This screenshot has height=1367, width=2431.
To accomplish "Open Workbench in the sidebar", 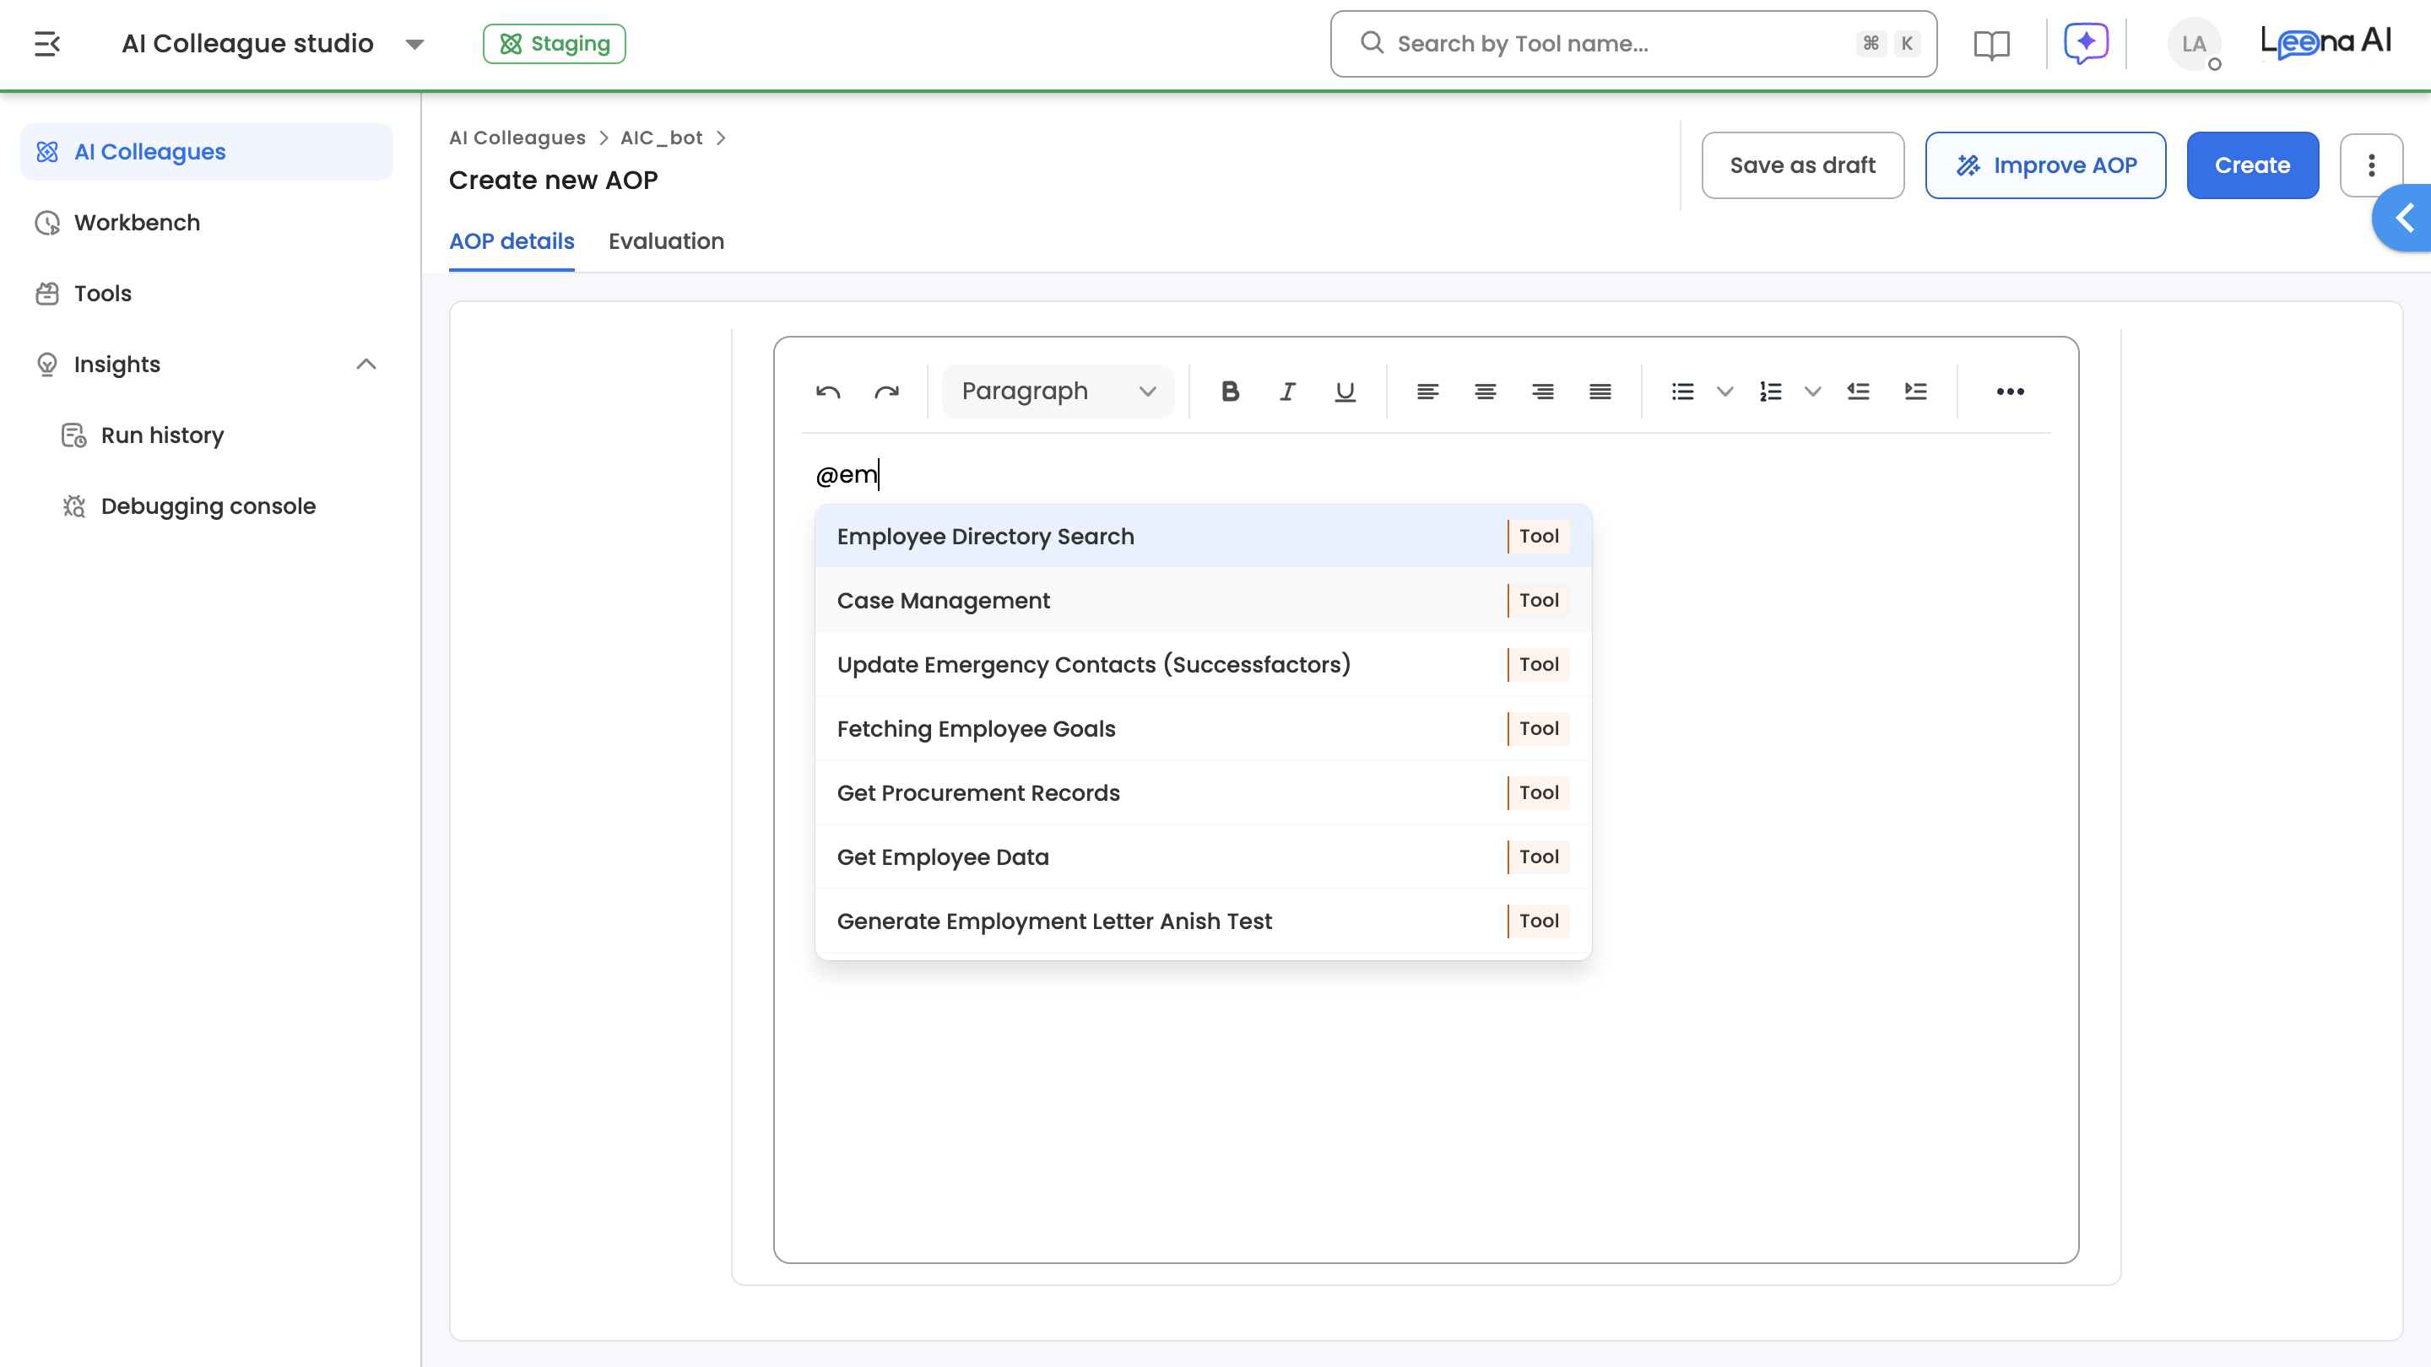I will coord(207,223).
